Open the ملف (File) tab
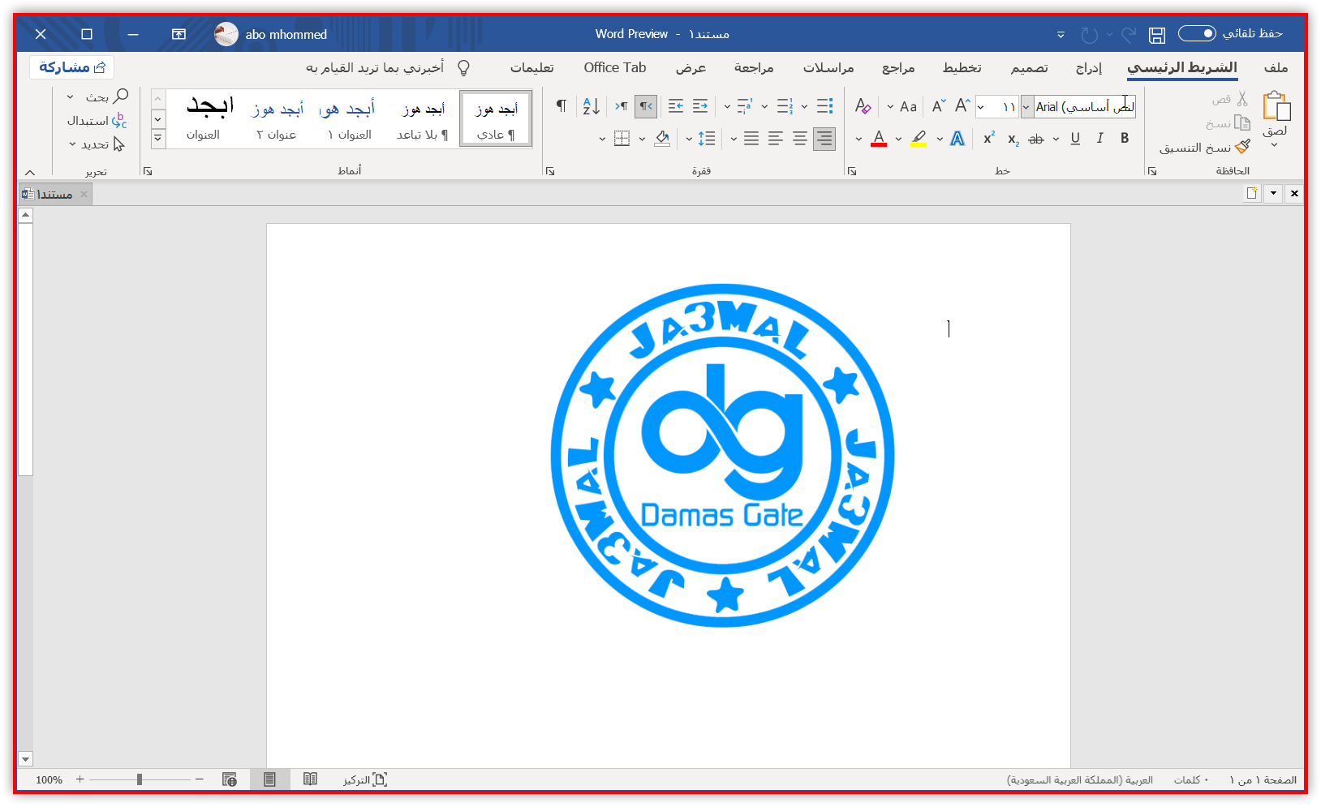Screen dimensions: 1321x807 pyautogui.click(x=1276, y=67)
